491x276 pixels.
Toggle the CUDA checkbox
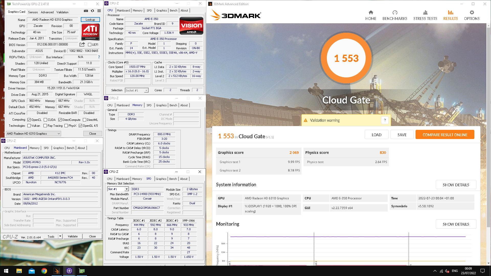point(45,120)
